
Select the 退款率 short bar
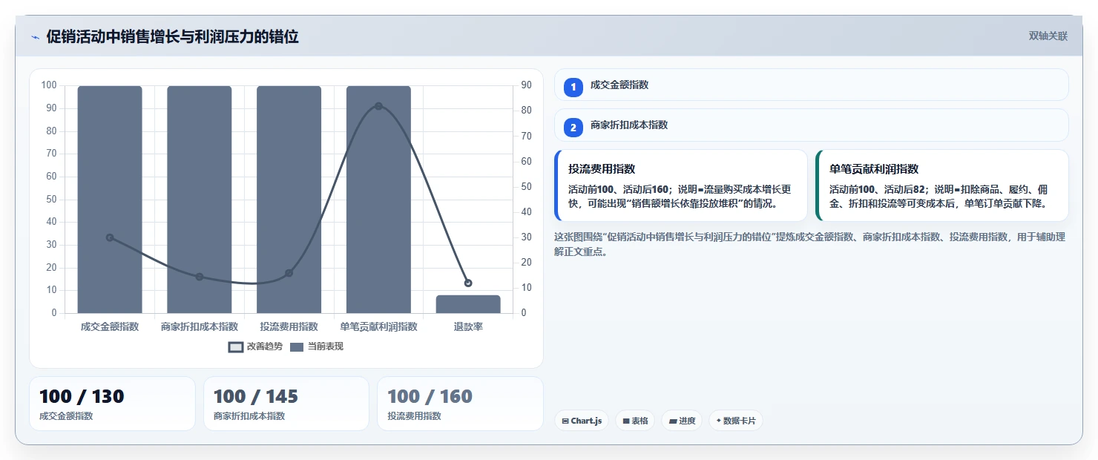point(468,304)
